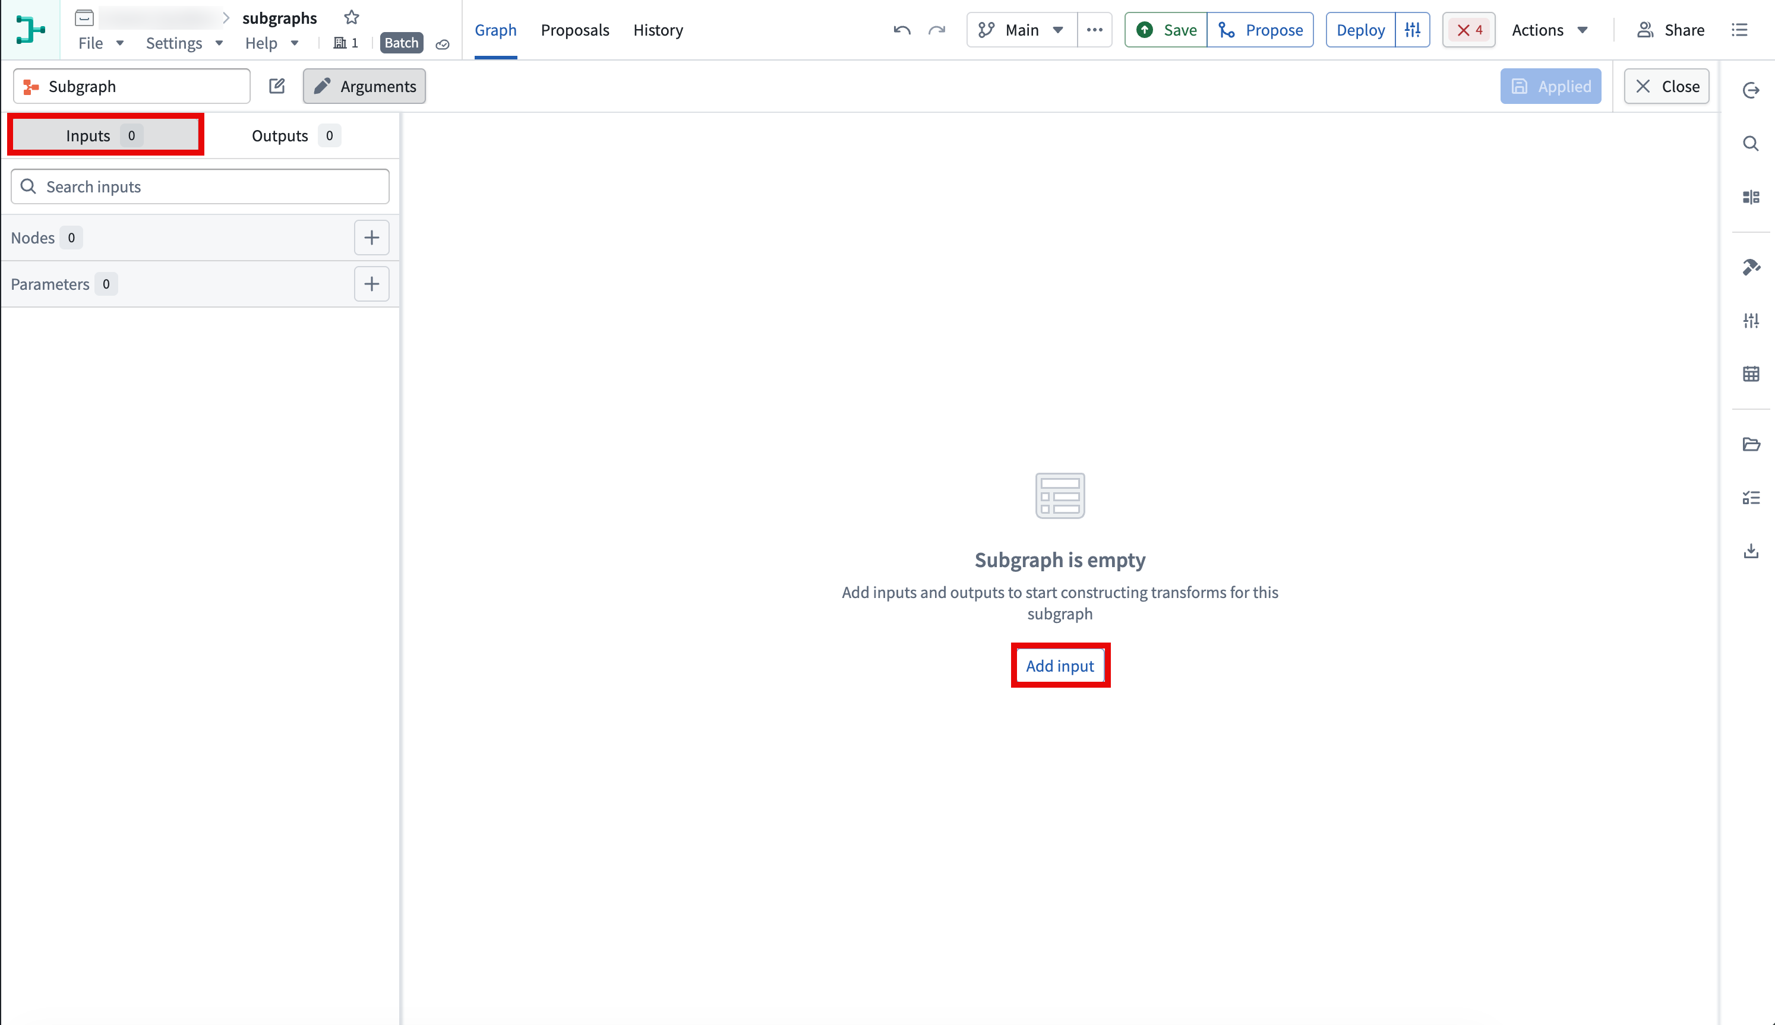Switch to the History tab
The image size is (1775, 1025).
pyautogui.click(x=658, y=30)
